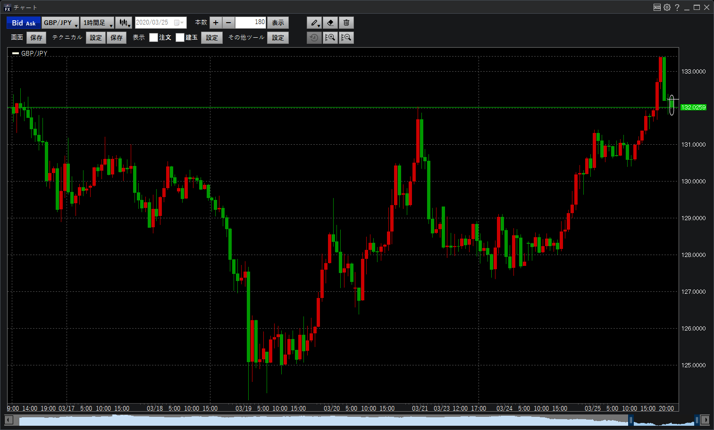The image size is (714, 430).
Task: Enable the 注文 order display checkbox
Action: pyautogui.click(x=153, y=38)
